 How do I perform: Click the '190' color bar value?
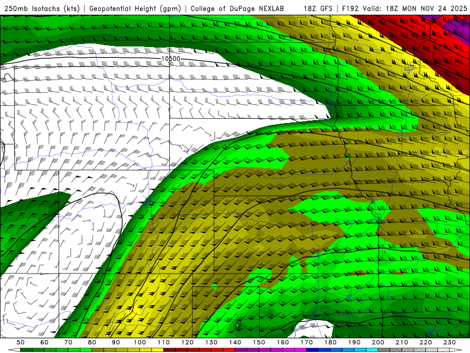(x=354, y=342)
